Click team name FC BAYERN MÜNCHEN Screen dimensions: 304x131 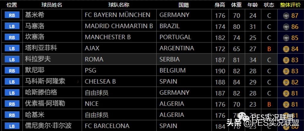pyautogui.click(x=118, y=15)
